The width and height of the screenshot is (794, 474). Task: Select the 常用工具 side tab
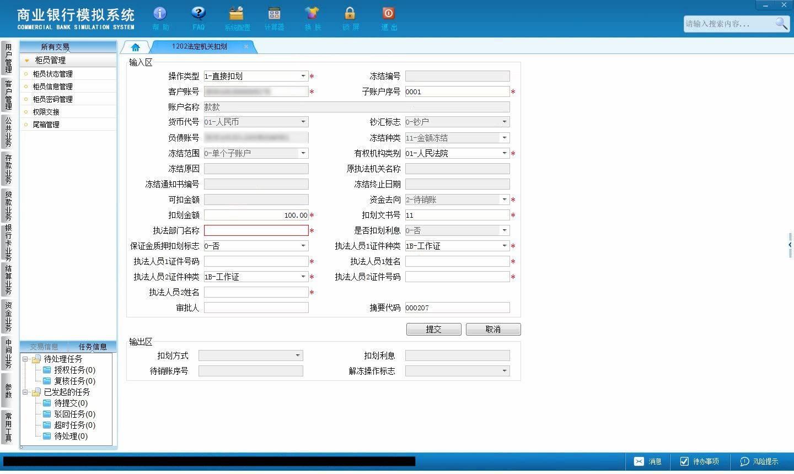point(8,427)
